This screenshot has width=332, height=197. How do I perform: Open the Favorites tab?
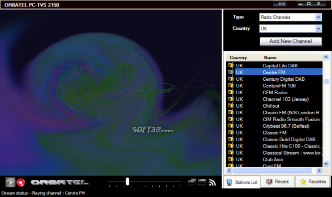[313, 182]
